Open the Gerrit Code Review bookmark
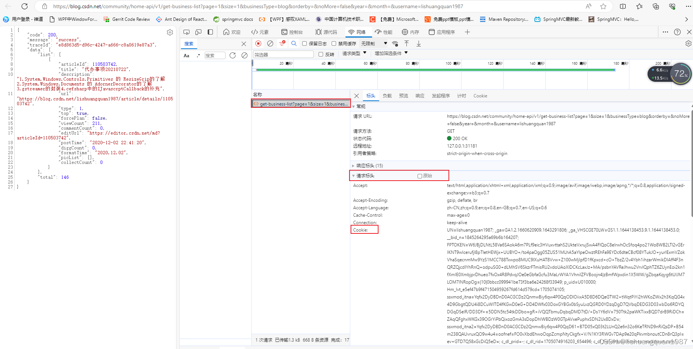The height and width of the screenshot is (349, 693). click(127, 19)
